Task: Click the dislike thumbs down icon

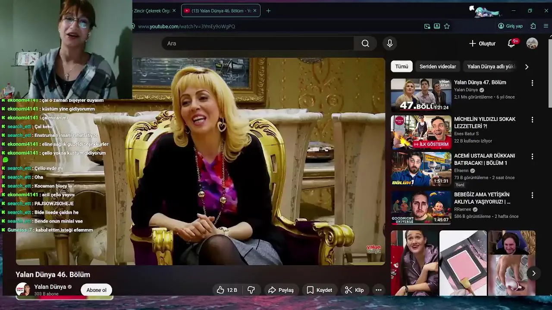Action: [x=251, y=290]
